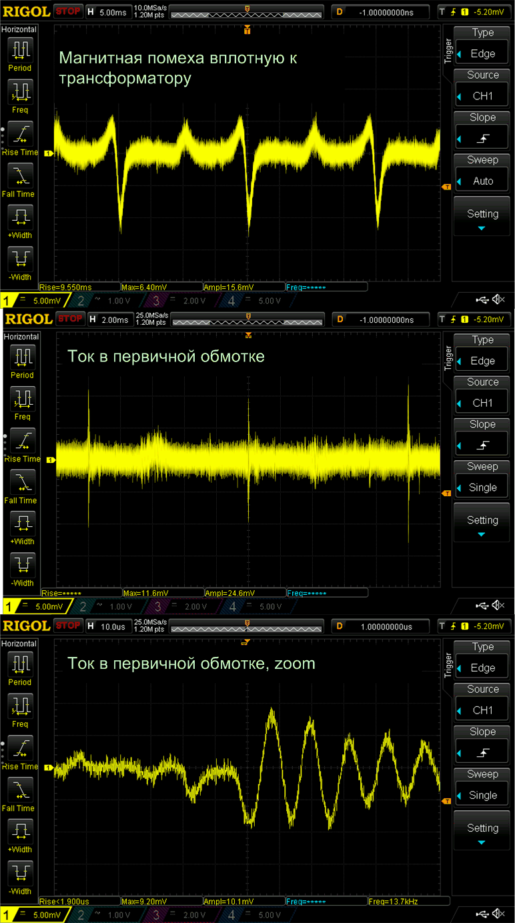
Task: Click the H 5.00ms timebase readout
Action: (x=108, y=12)
